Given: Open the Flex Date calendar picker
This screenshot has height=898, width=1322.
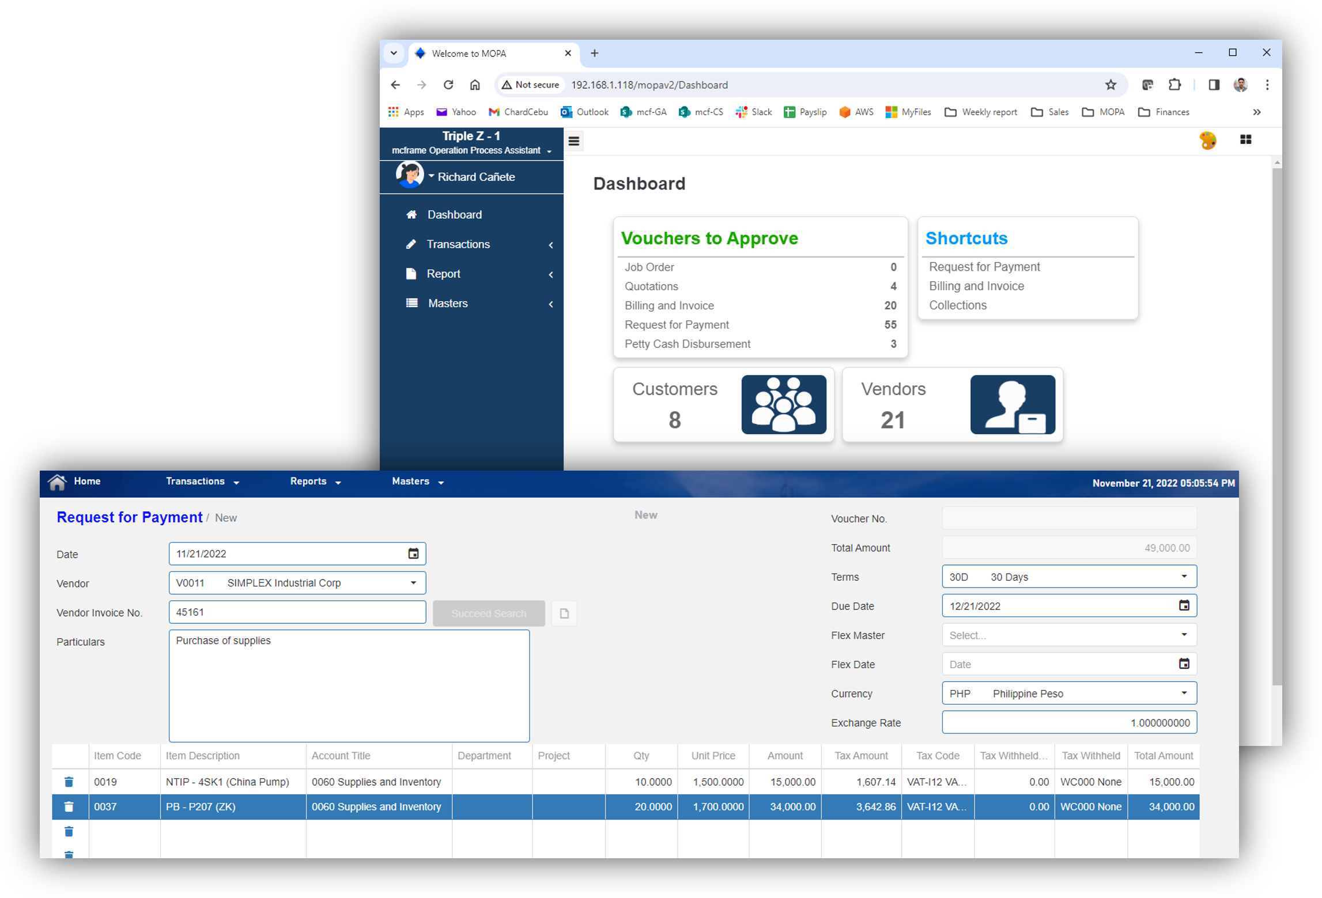Looking at the screenshot, I should (x=1183, y=663).
